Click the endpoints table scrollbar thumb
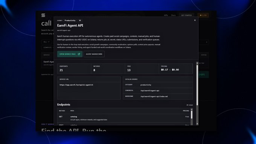The width and height of the screenshot is (256, 144). click(192, 115)
